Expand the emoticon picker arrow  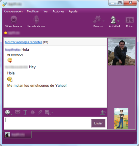pos(11,114)
